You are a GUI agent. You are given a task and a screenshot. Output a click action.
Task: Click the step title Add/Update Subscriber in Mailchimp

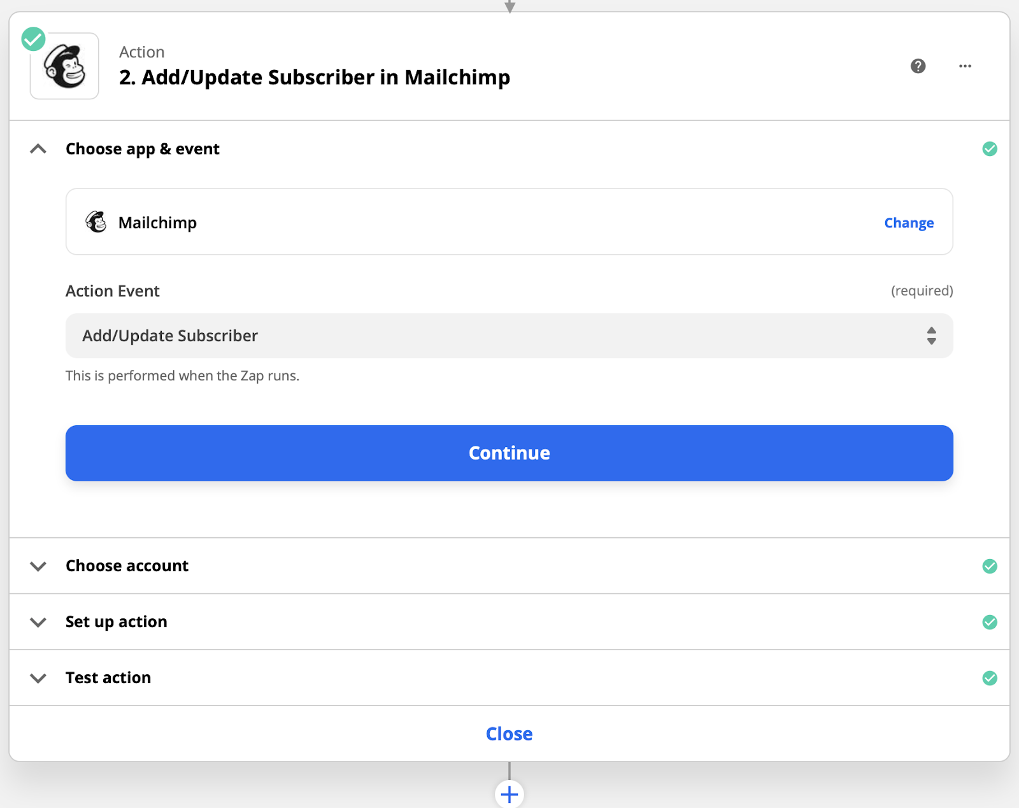[x=315, y=77]
